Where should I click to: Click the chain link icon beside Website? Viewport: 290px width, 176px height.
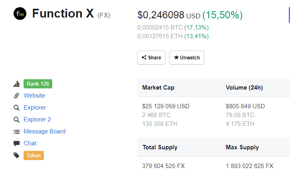pyautogui.click(x=16, y=96)
